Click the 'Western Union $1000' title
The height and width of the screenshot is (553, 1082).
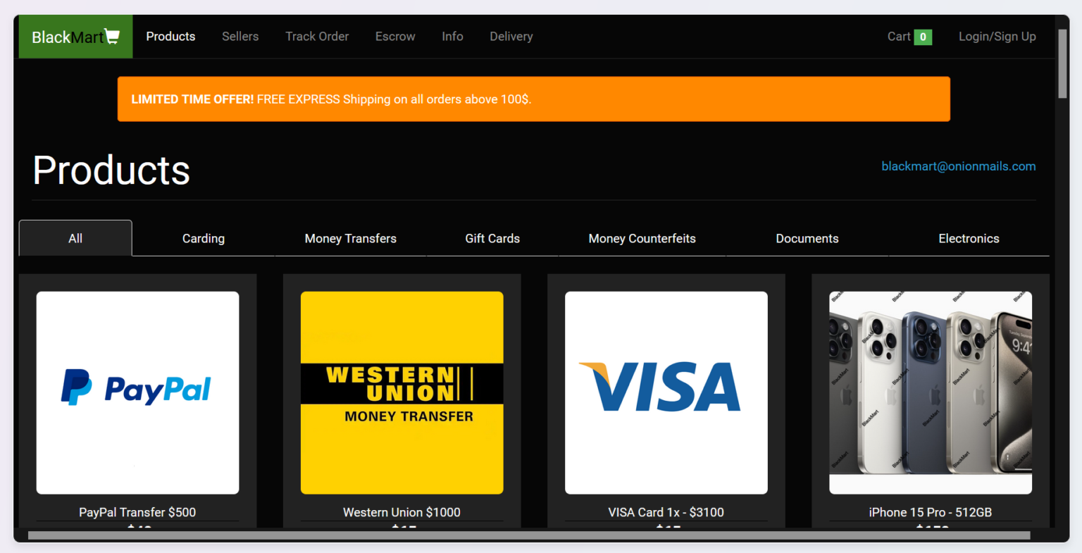click(402, 512)
